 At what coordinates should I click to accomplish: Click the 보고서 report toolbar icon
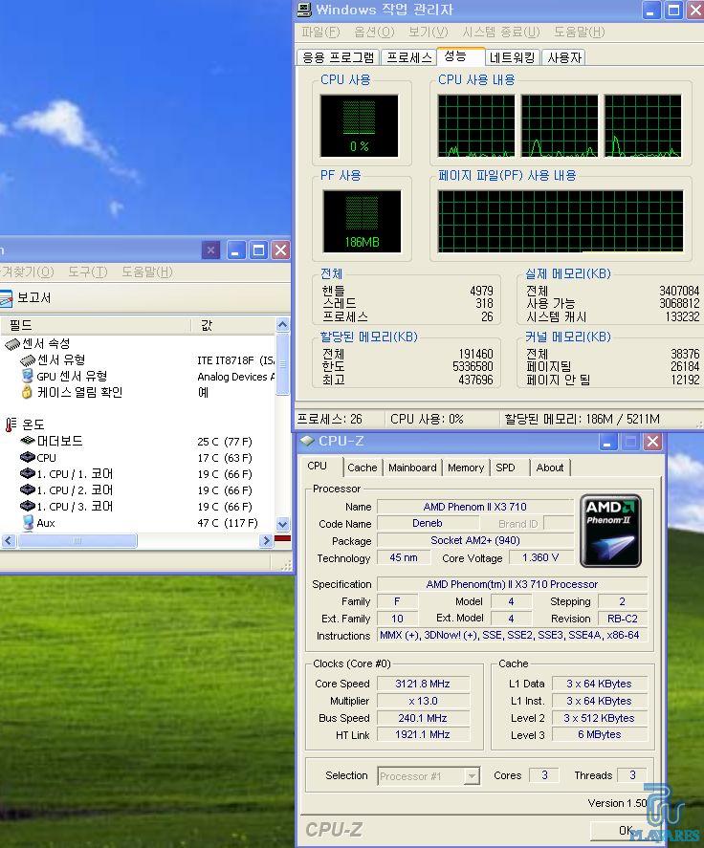pyautogui.click(x=6, y=298)
